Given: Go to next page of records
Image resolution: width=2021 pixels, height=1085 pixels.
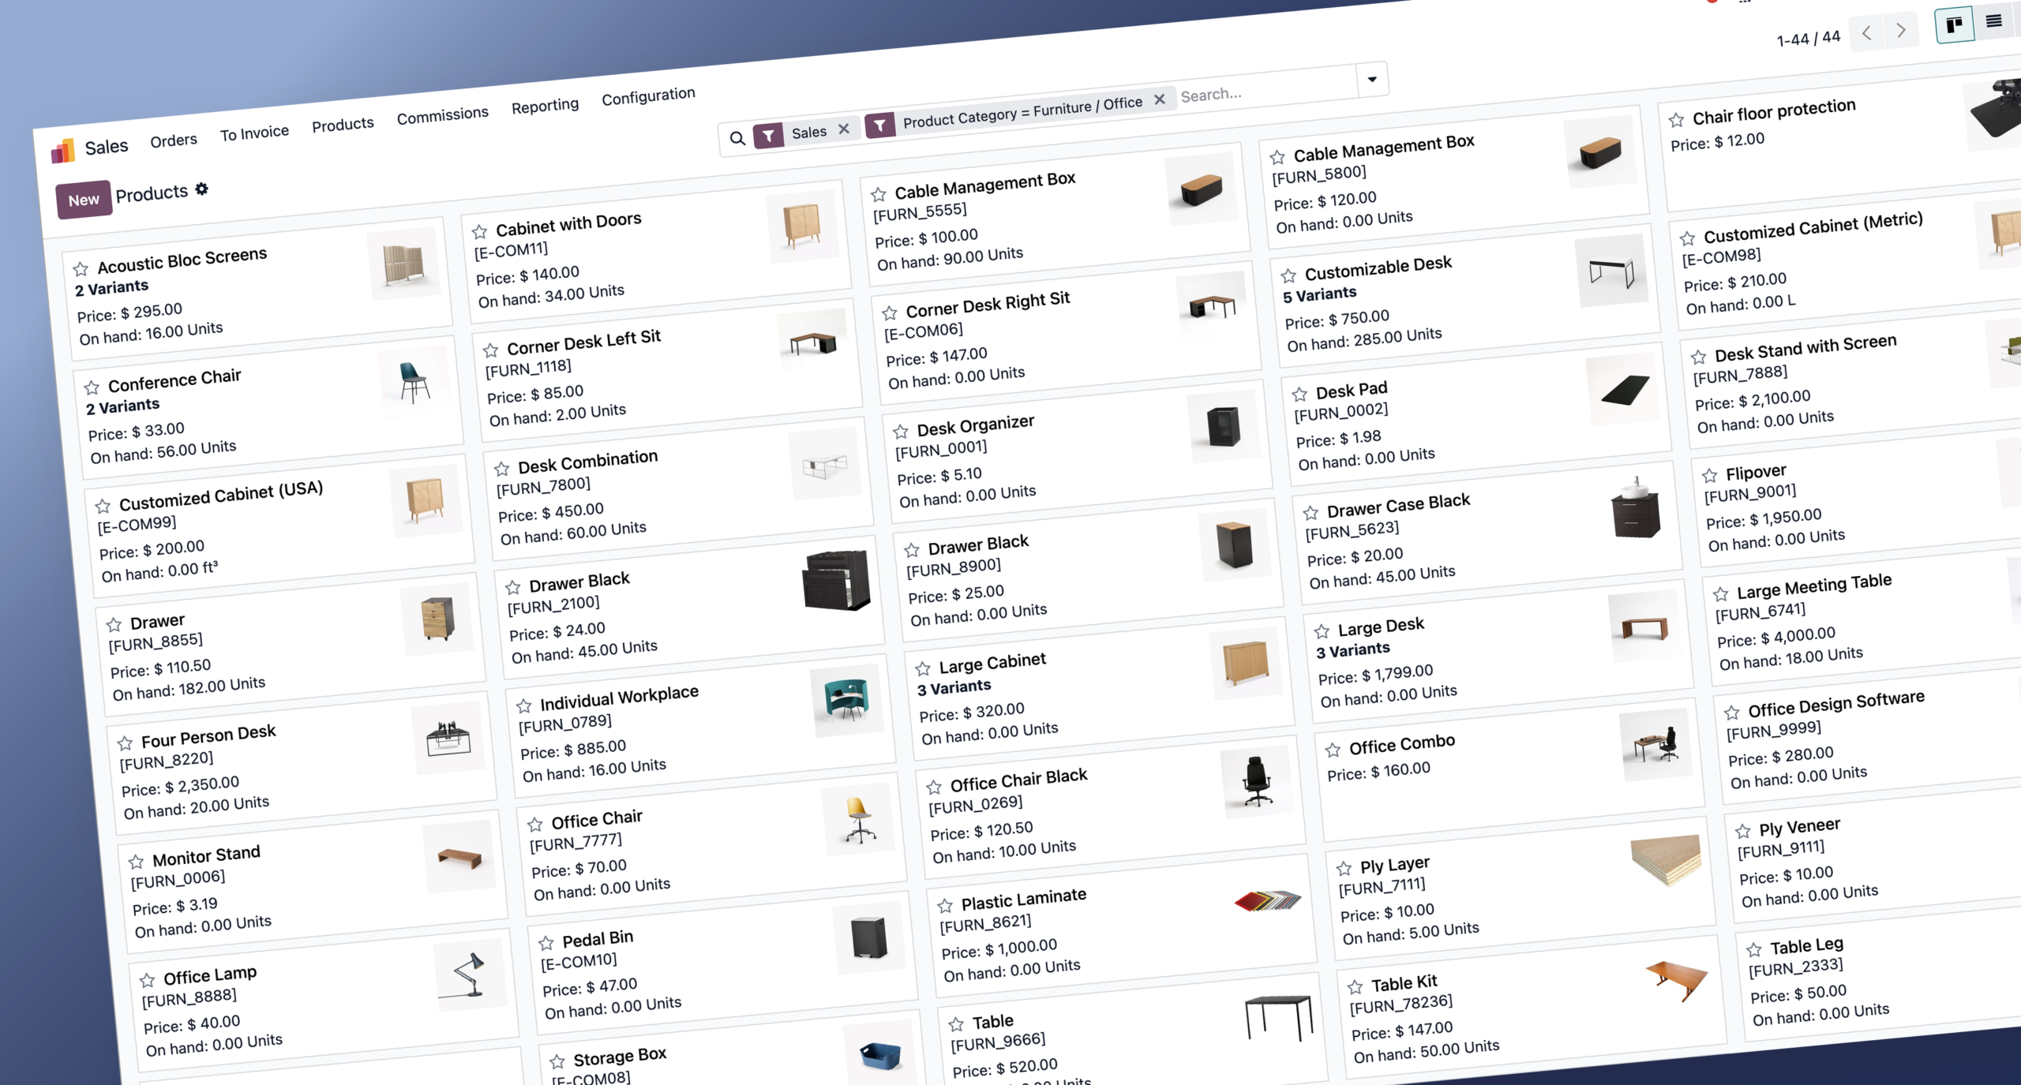Looking at the screenshot, I should point(1901,30).
